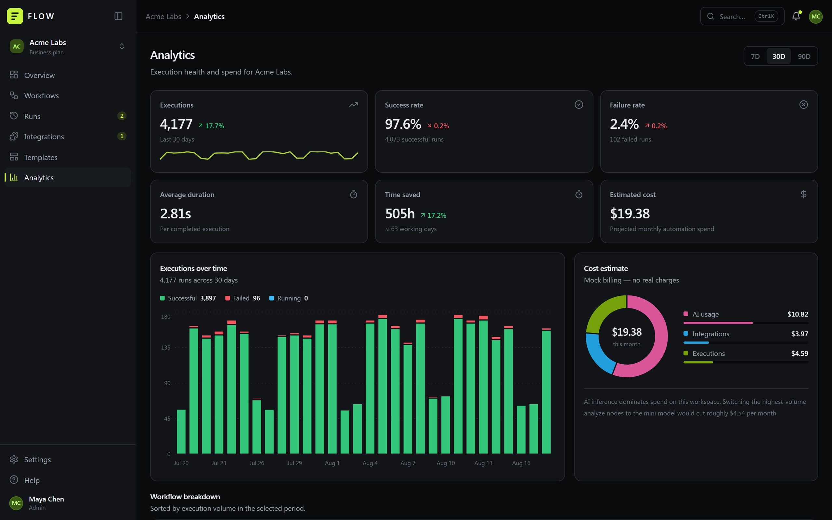Image resolution: width=832 pixels, height=520 pixels.
Task: Click the green Successful legend swatch
Action: (162, 298)
